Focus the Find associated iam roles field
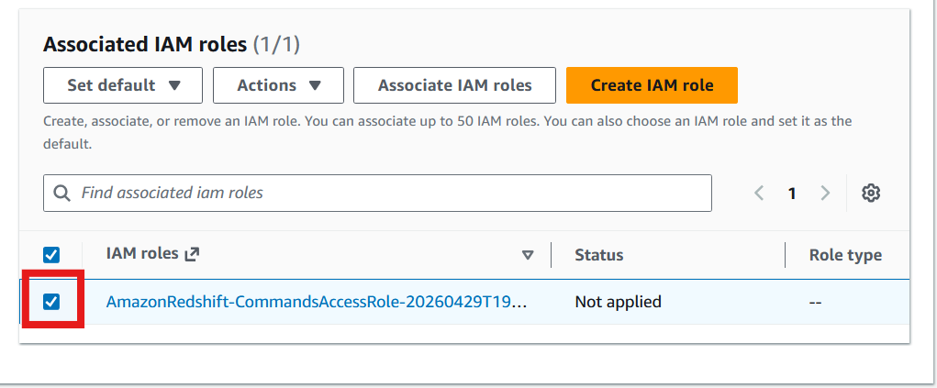Image resolution: width=937 pixels, height=388 pixels. tap(378, 193)
